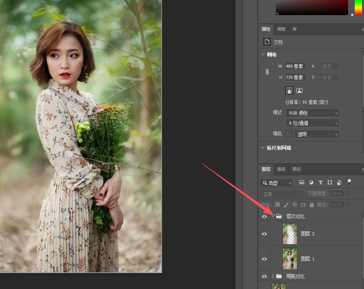Screen dimensions: 364x289
Task: Hide the 图层 2 layer
Action: tap(264, 234)
